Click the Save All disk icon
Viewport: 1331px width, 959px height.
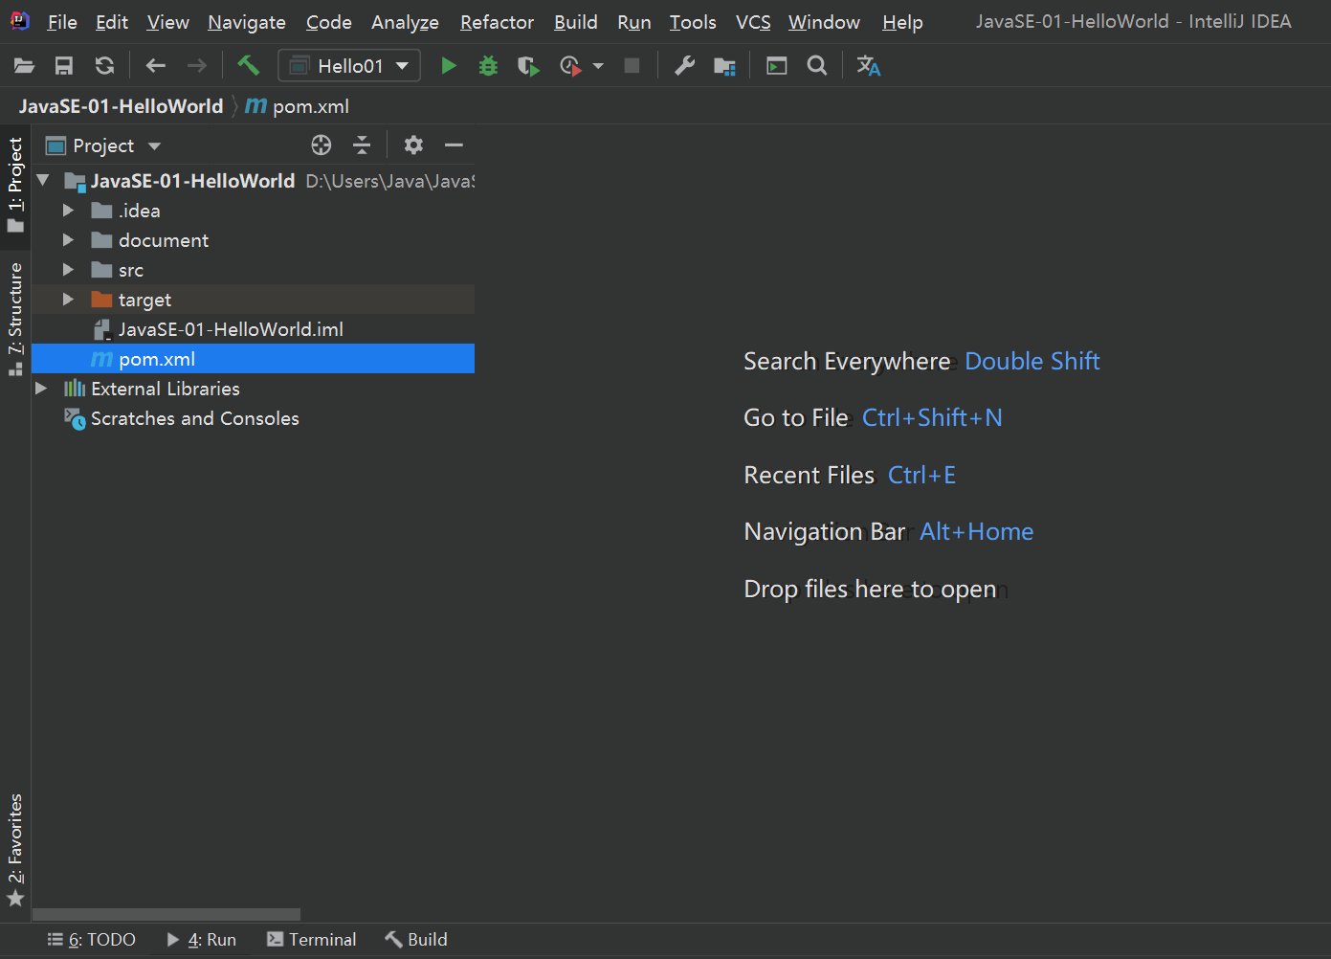point(64,66)
